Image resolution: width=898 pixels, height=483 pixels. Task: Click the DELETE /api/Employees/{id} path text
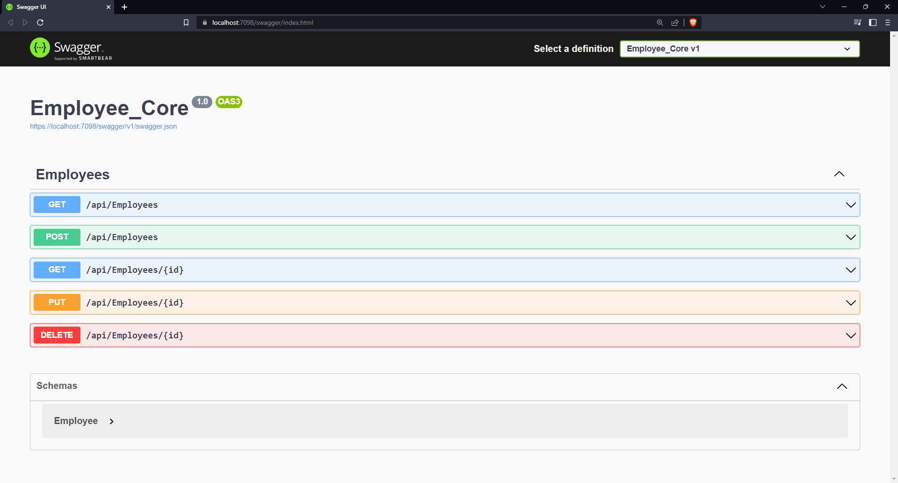(135, 336)
